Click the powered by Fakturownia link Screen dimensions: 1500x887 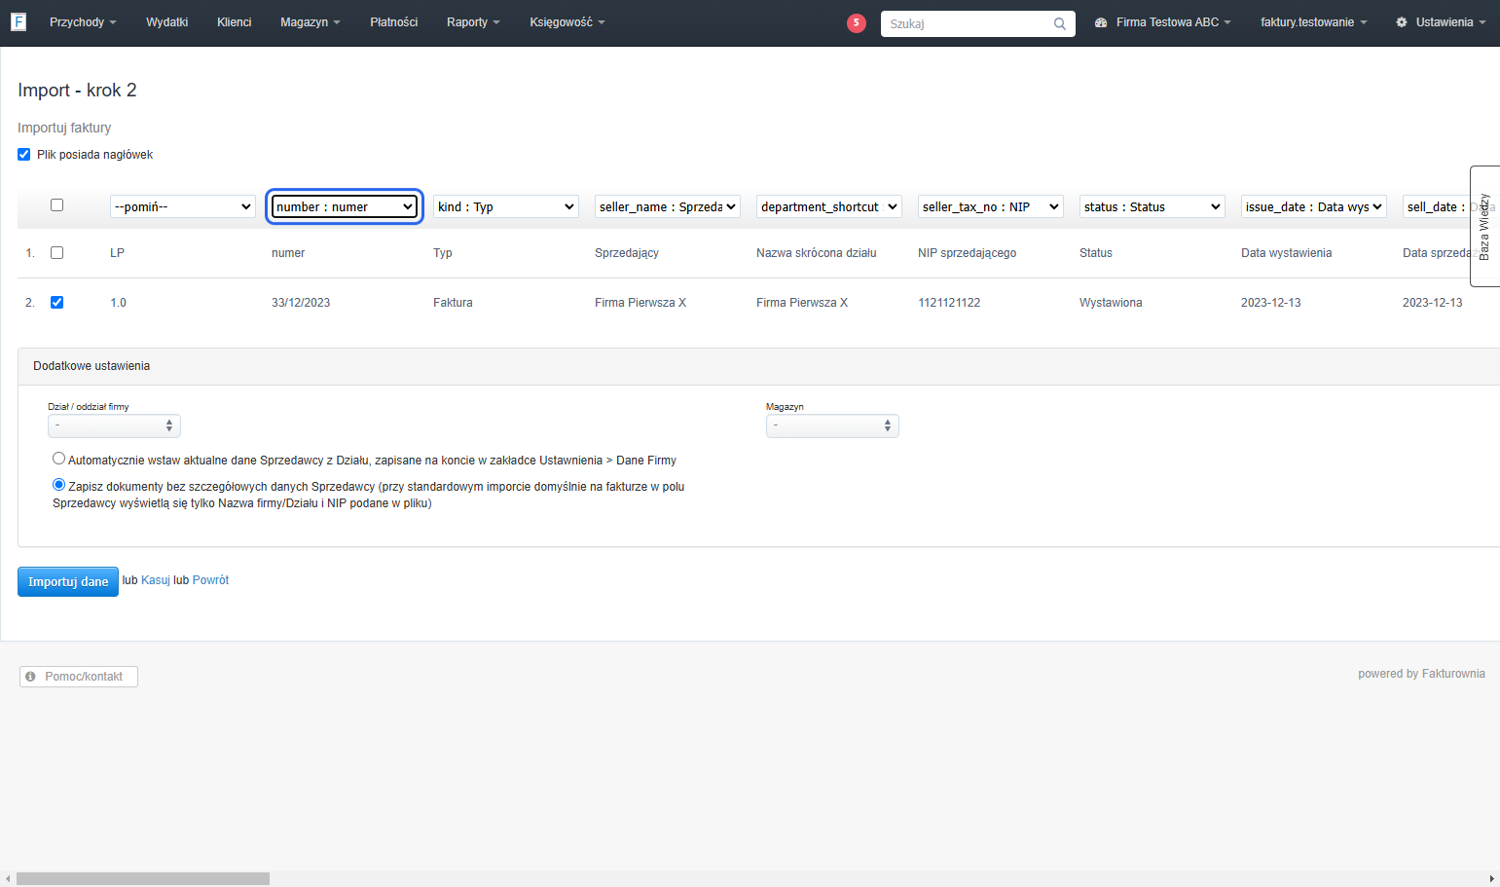1421,674
